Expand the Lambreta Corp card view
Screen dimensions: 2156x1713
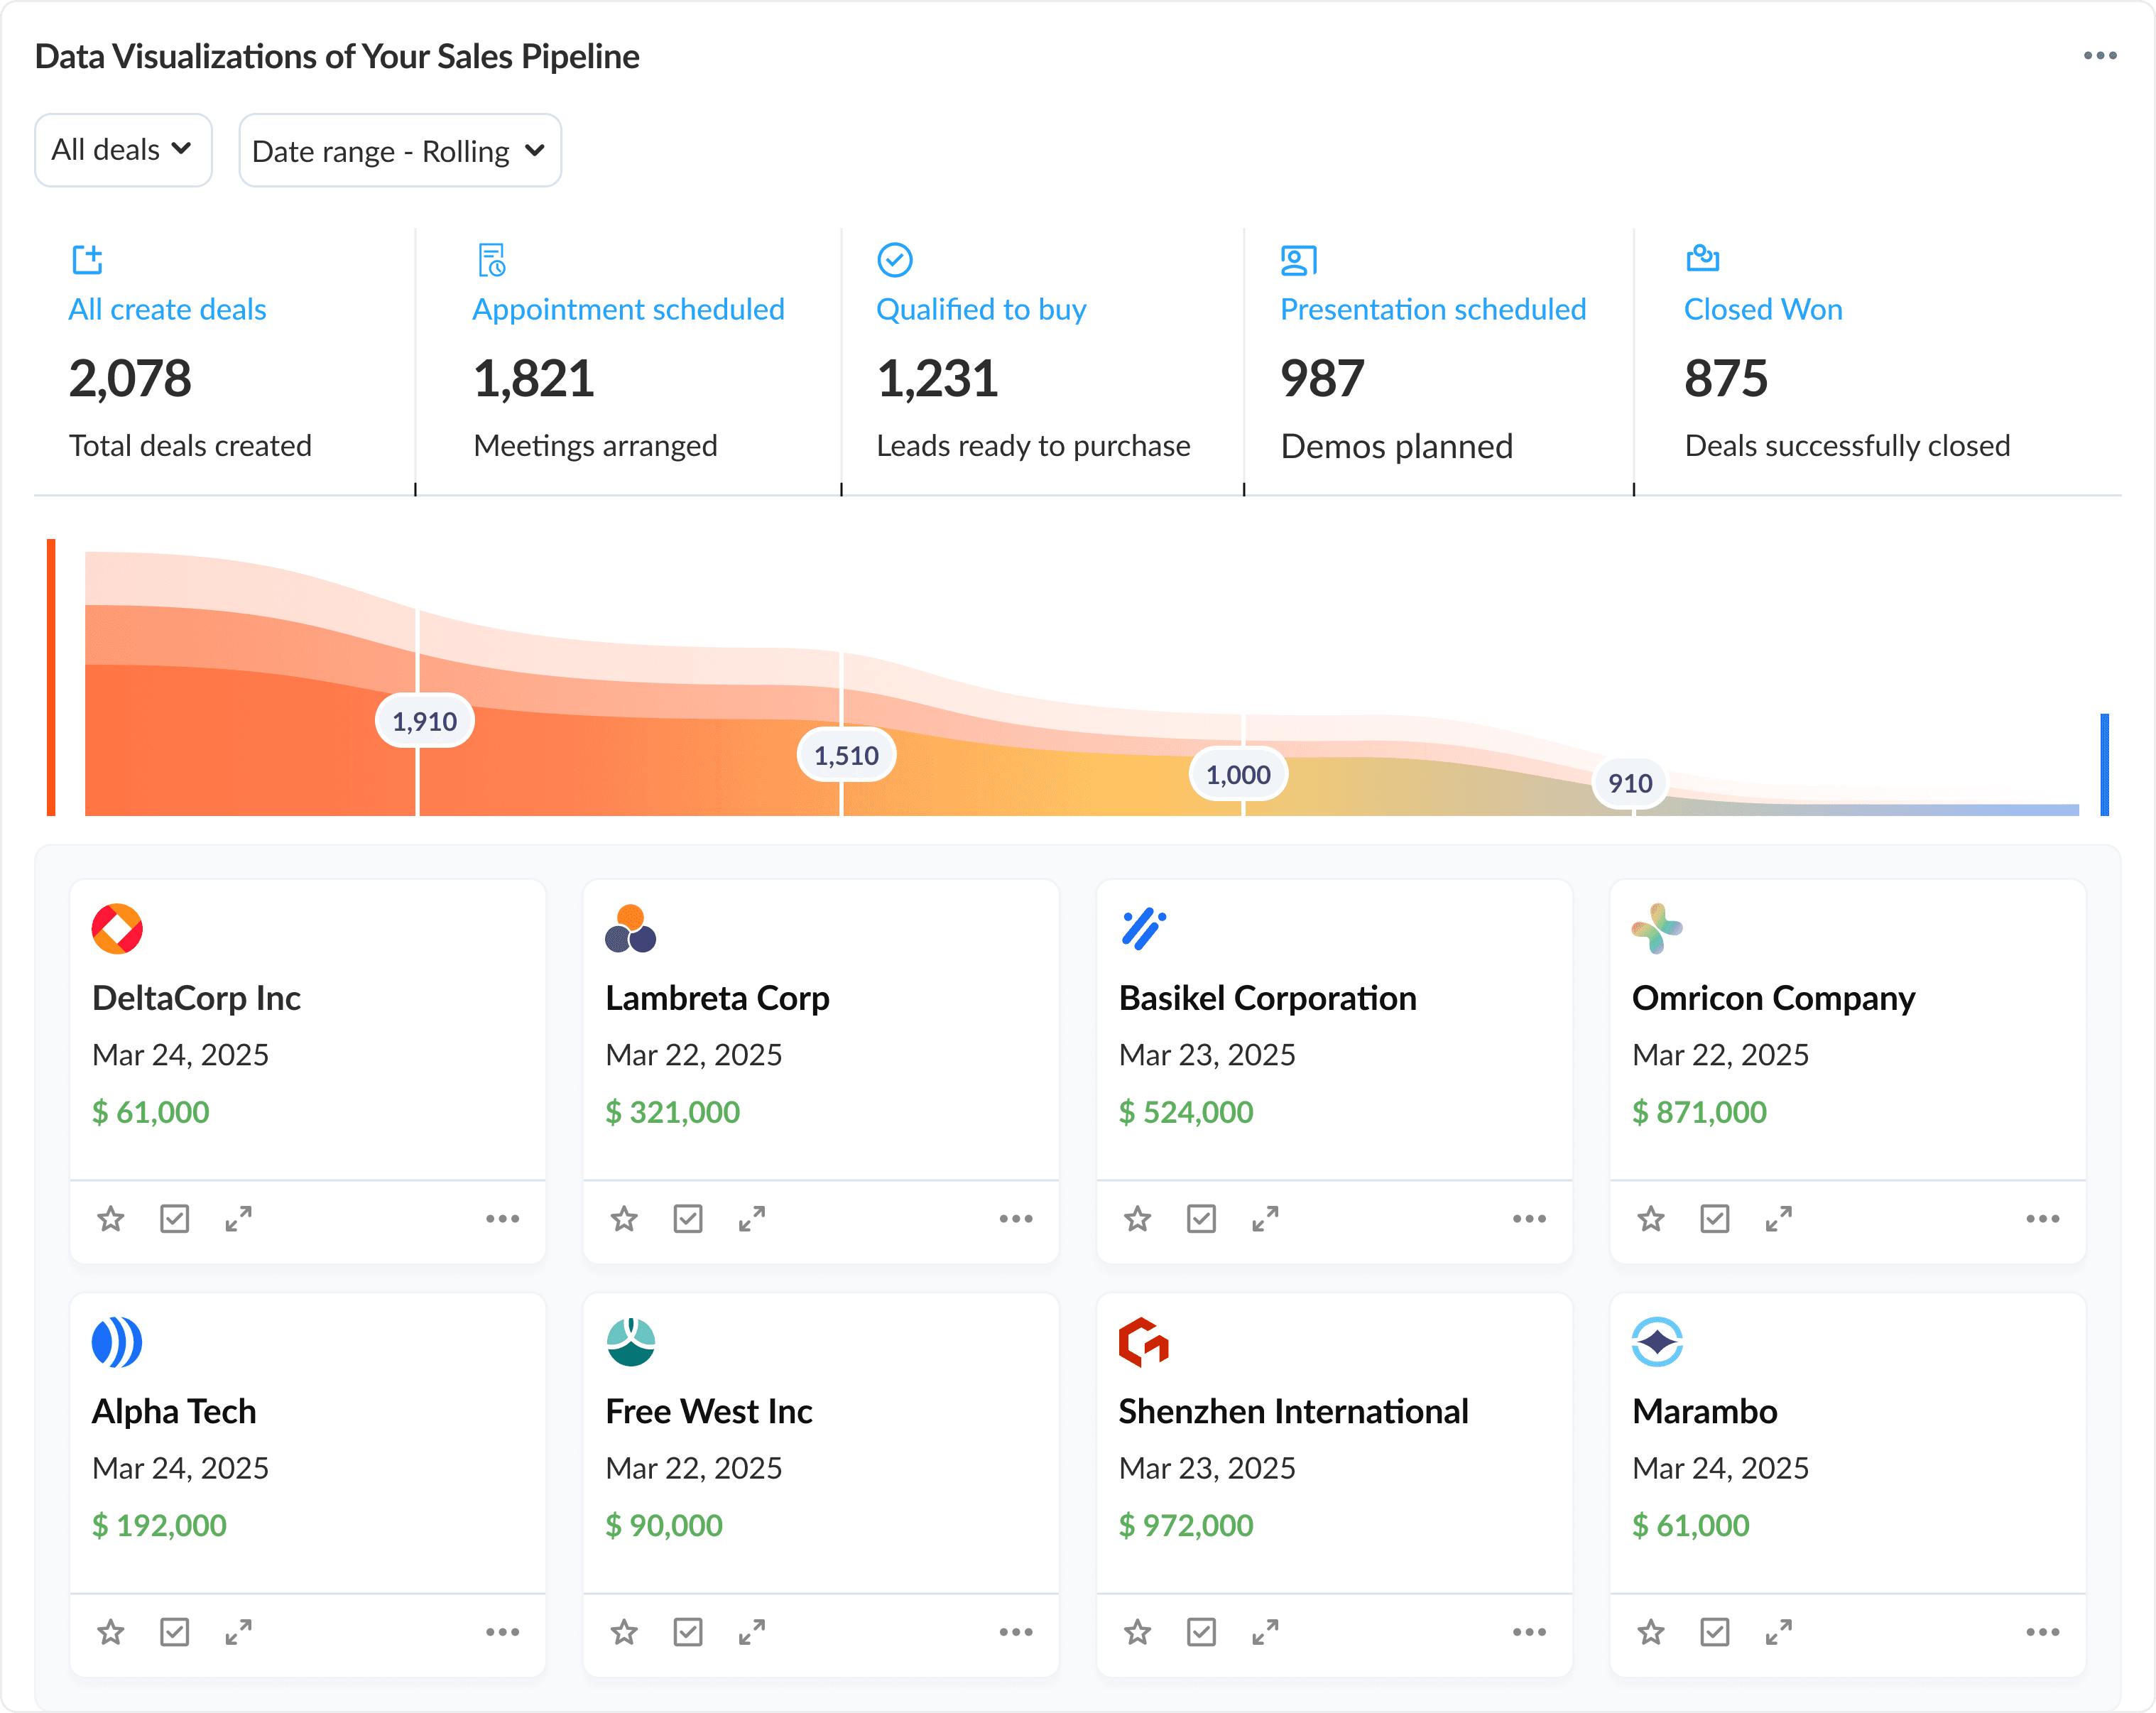752,1218
